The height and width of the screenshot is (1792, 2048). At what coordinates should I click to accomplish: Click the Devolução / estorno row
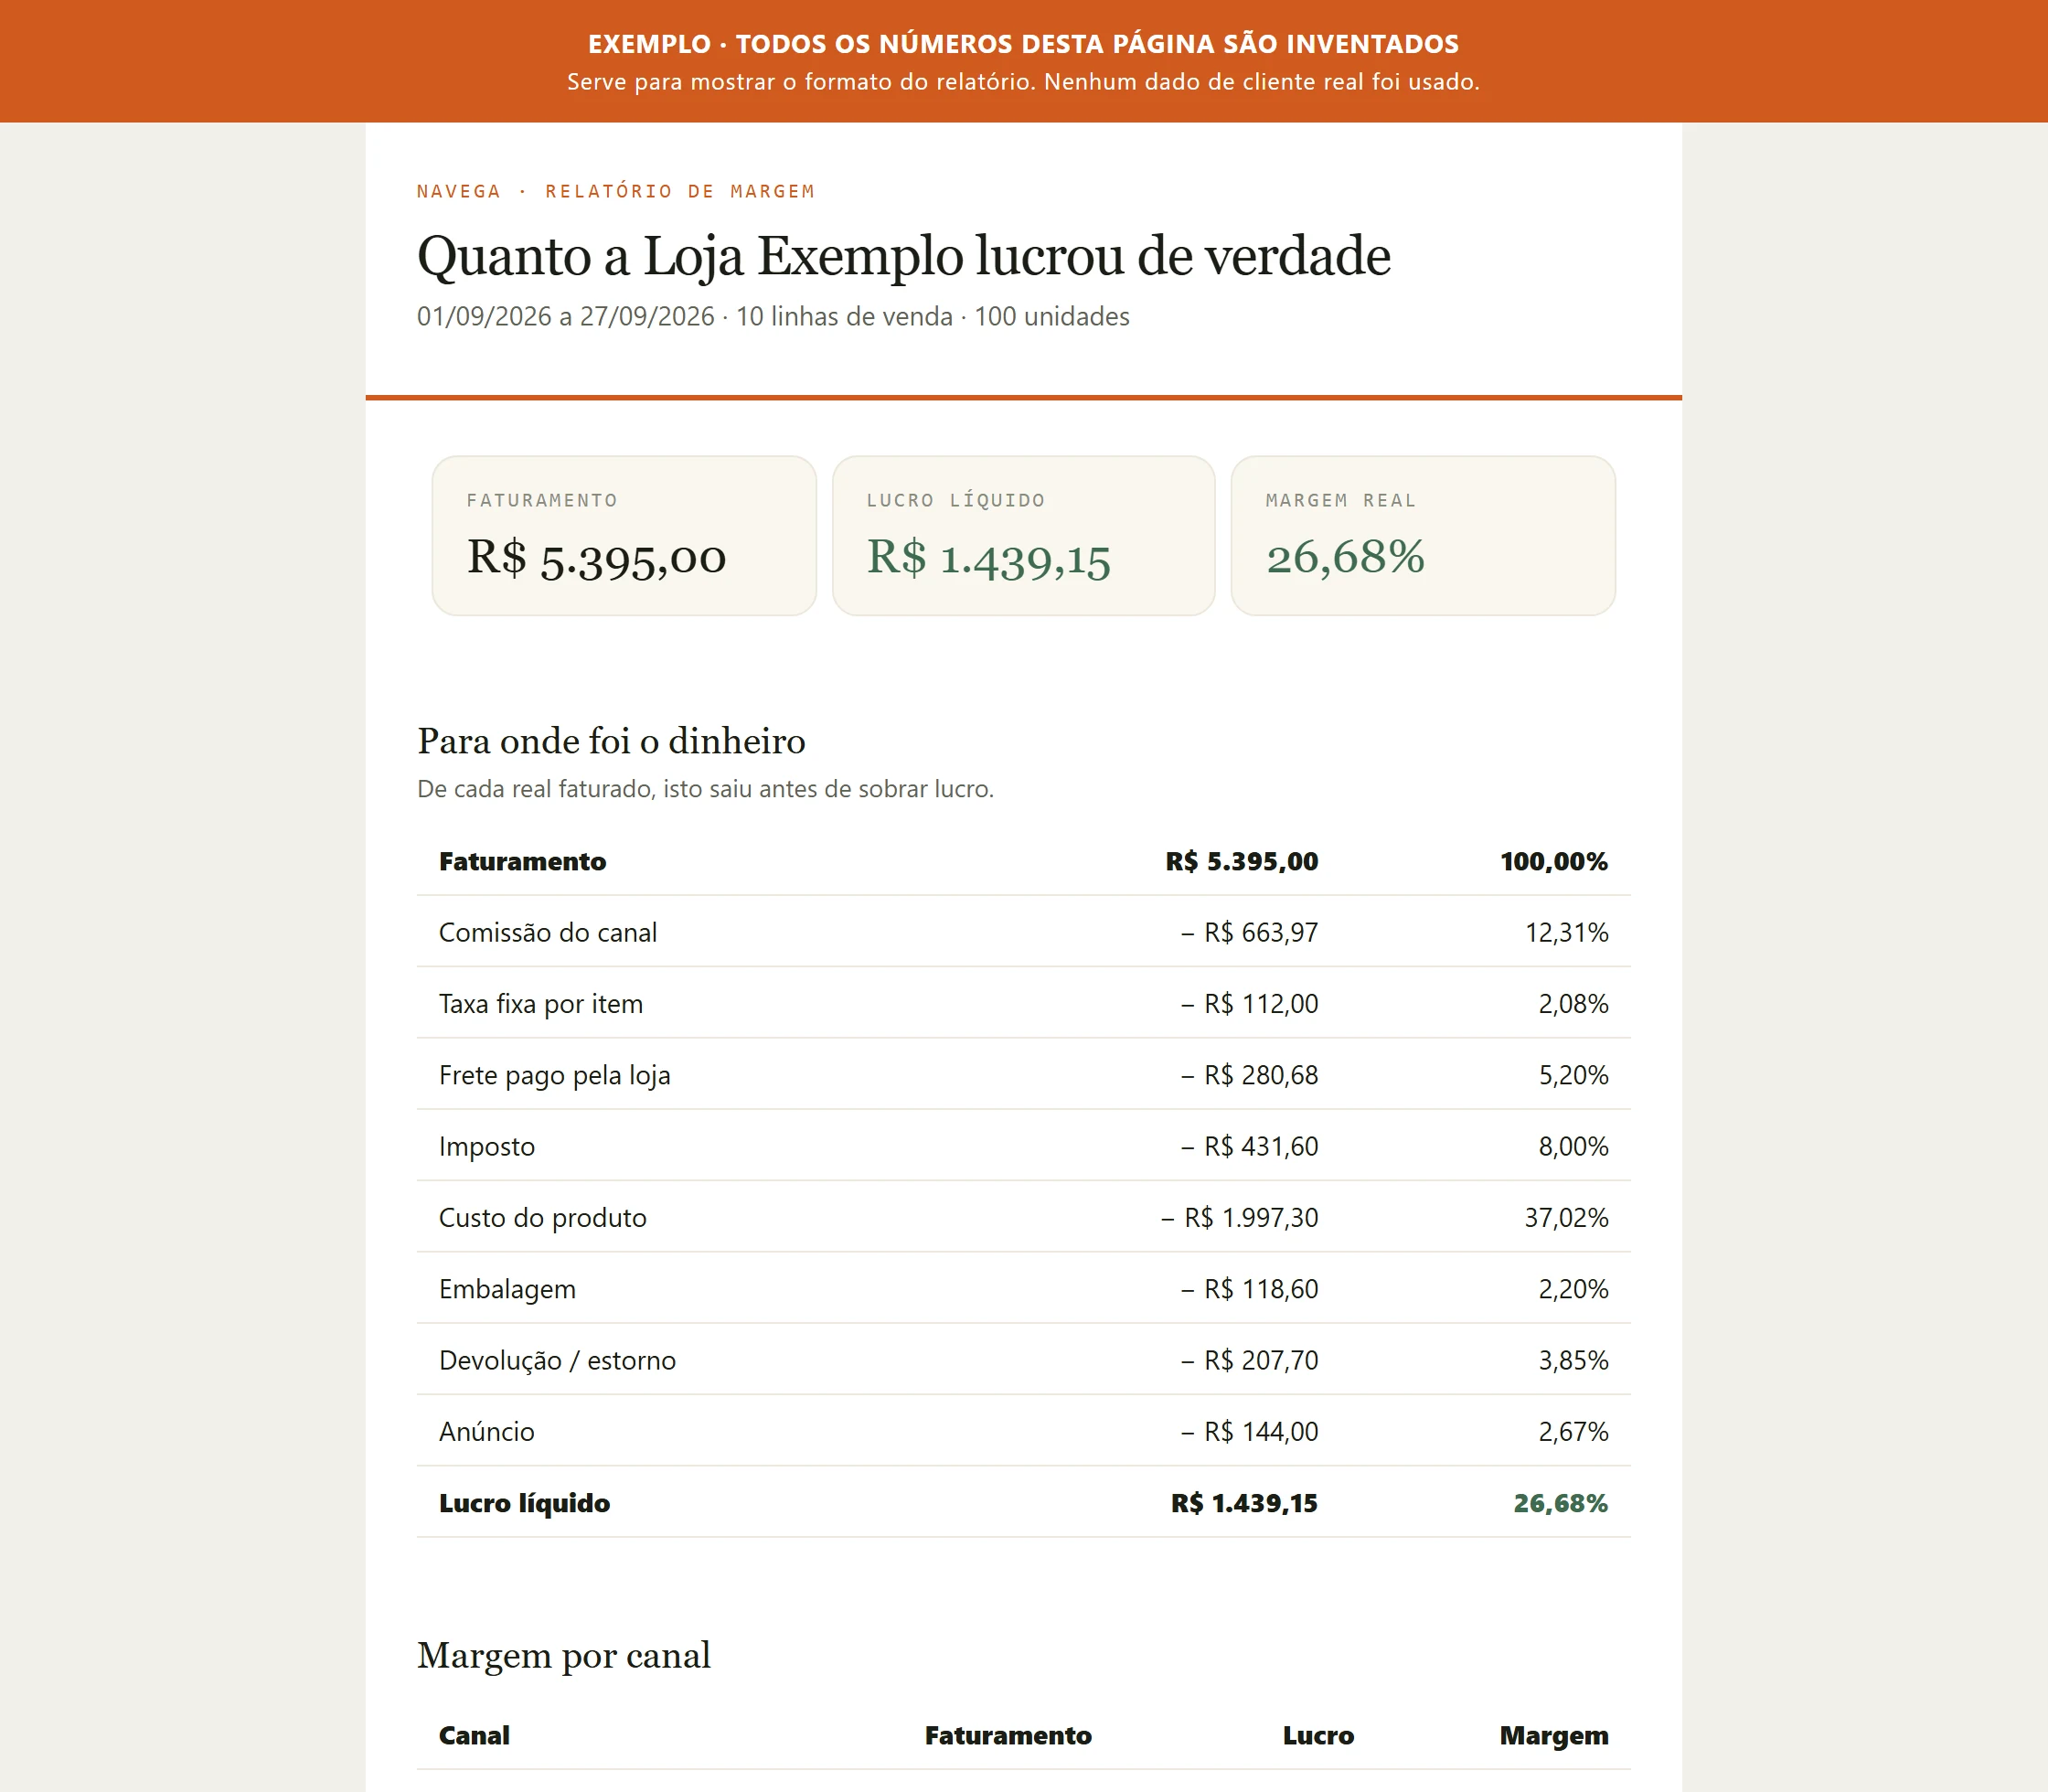pyautogui.click(x=1023, y=1360)
